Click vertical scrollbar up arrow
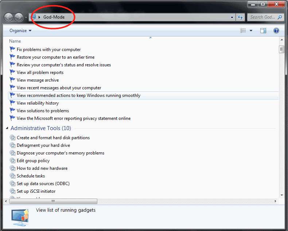 tap(281, 40)
